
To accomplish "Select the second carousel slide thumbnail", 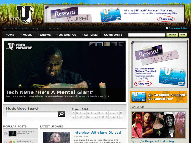I will pyautogui.click(x=100, y=44).
